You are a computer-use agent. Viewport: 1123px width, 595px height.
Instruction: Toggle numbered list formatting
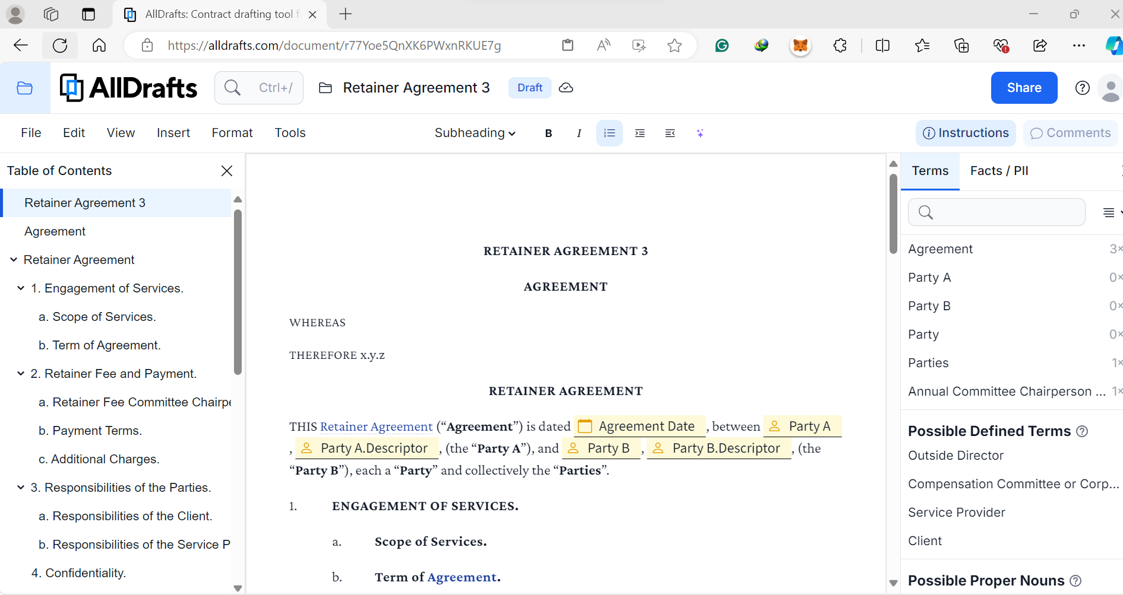coord(609,133)
